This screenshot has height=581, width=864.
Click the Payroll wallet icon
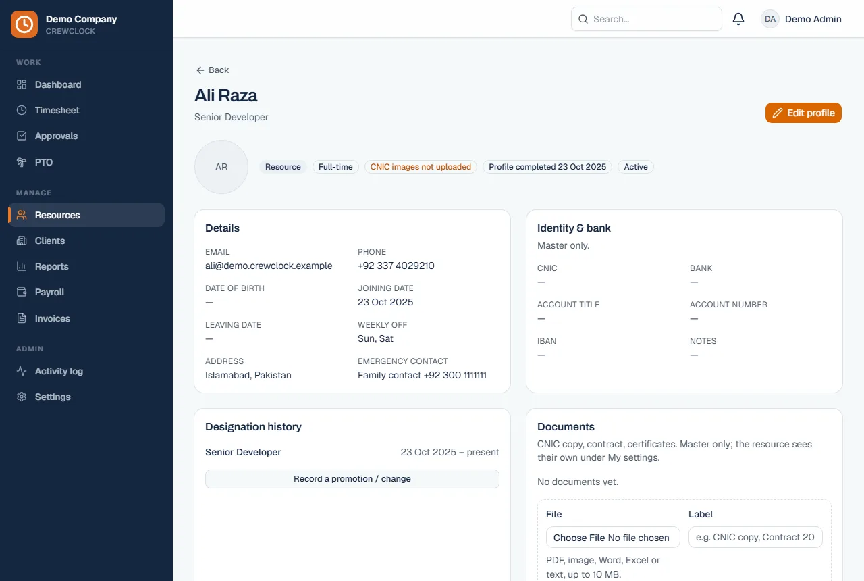(x=22, y=292)
